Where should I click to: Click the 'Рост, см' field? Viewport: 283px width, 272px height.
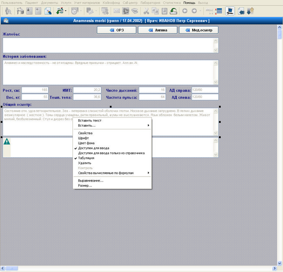(35, 90)
